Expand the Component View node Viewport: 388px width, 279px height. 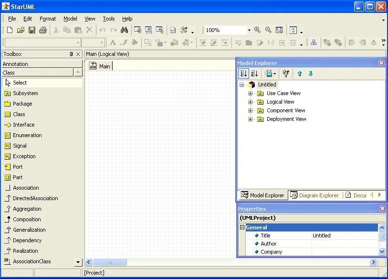point(251,110)
